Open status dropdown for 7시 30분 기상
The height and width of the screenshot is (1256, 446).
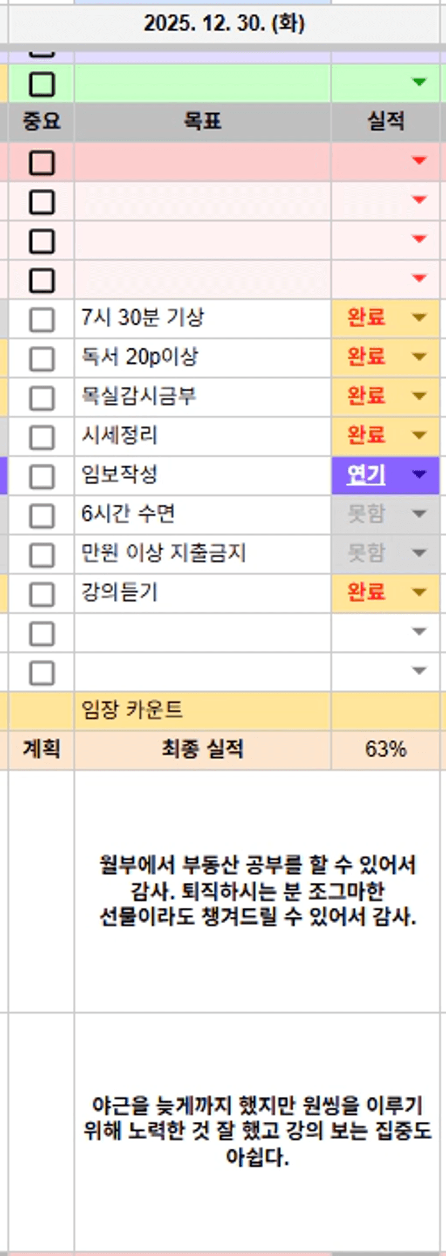419,318
